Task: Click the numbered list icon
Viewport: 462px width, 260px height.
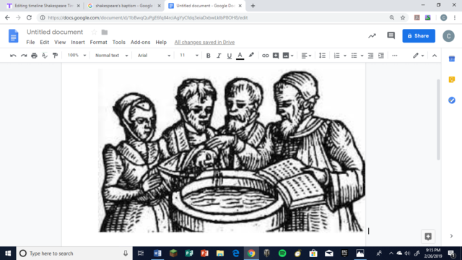Action: point(337,56)
